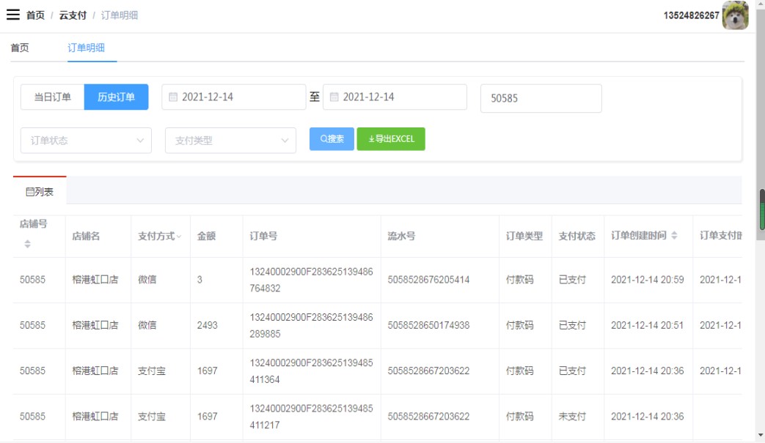Click the user avatar profile picture

coord(735,15)
